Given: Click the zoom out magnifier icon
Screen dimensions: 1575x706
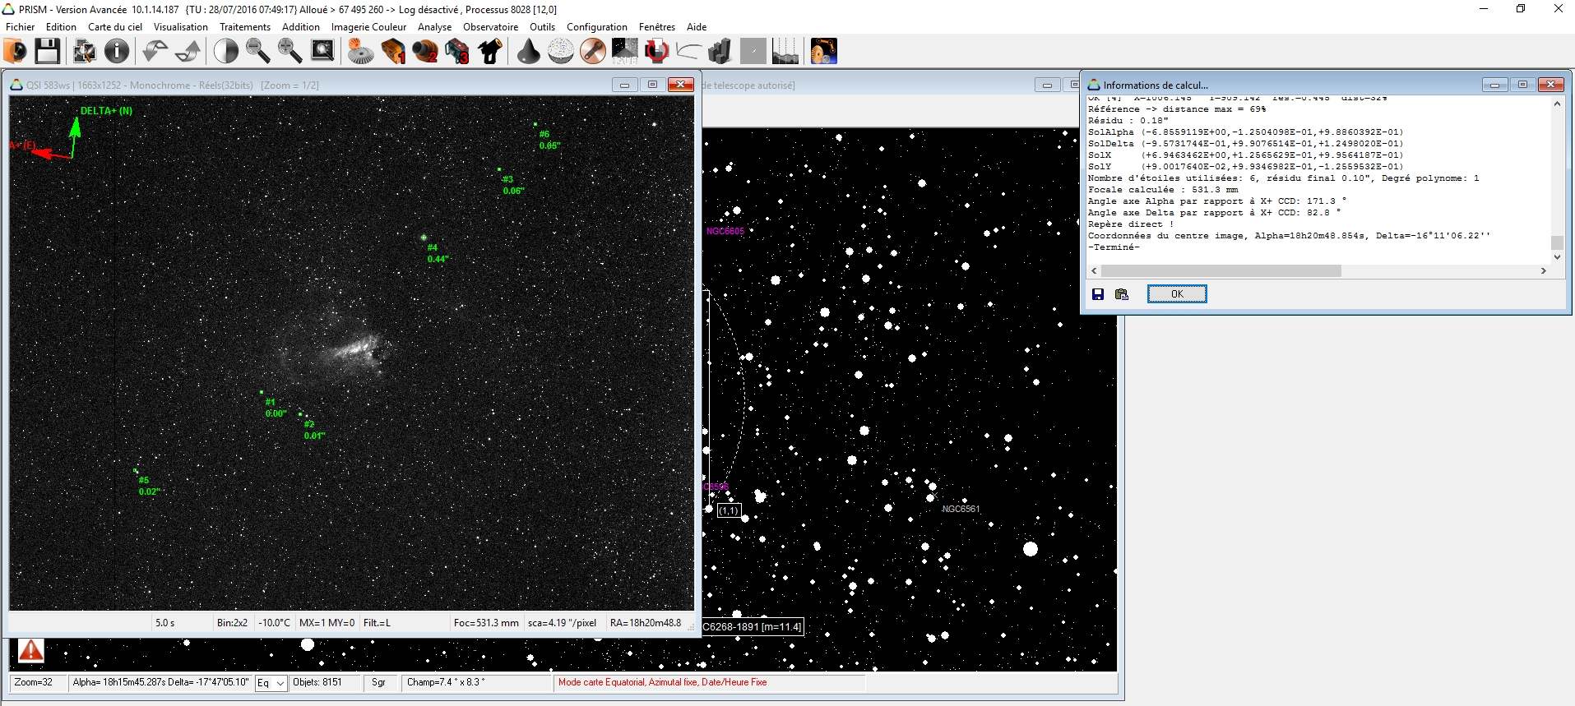Looking at the screenshot, I should [257, 51].
